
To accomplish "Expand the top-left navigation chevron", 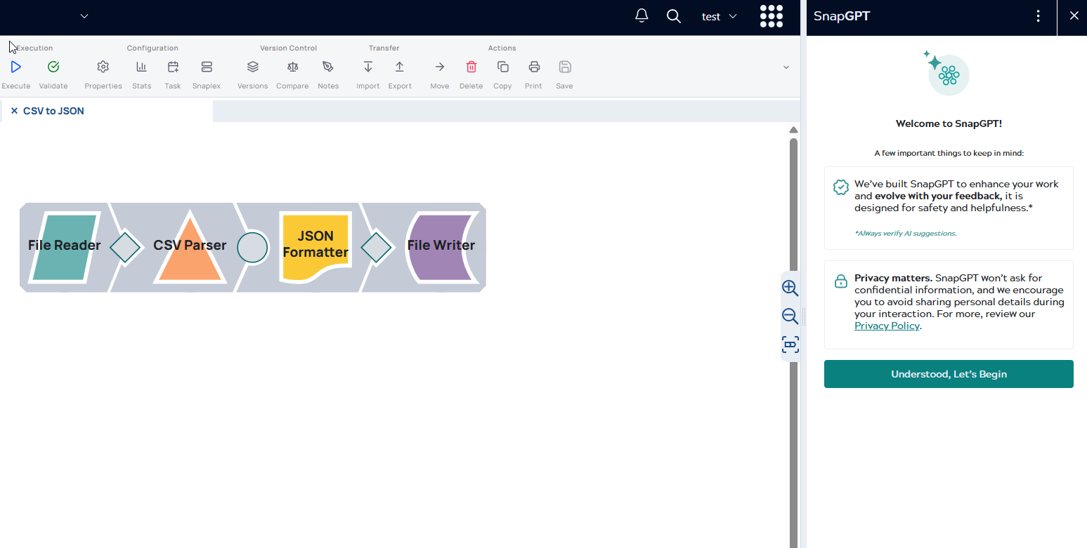I will click(84, 16).
